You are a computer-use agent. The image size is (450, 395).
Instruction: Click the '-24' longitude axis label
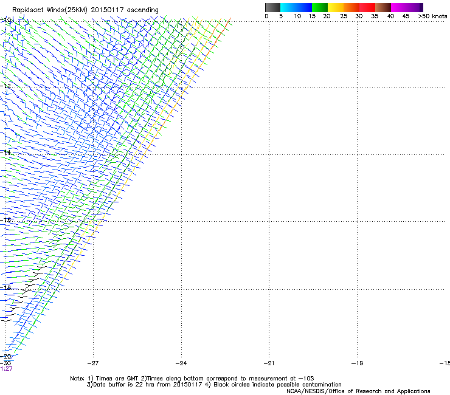(181, 363)
